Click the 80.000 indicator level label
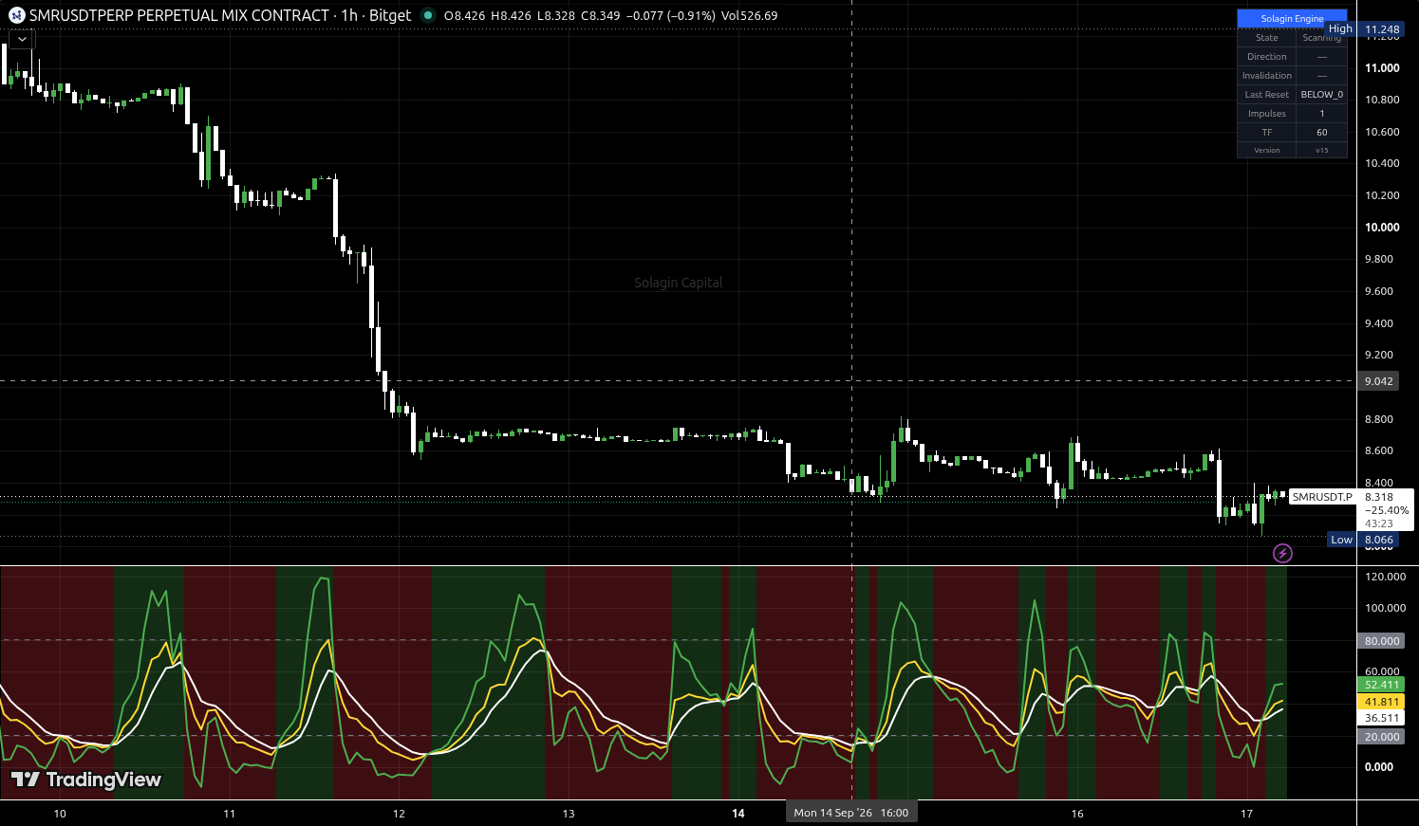1419x826 pixels. pyautogui.click(x=1382, y=641)
